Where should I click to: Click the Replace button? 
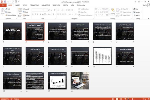tap(137, 12)
